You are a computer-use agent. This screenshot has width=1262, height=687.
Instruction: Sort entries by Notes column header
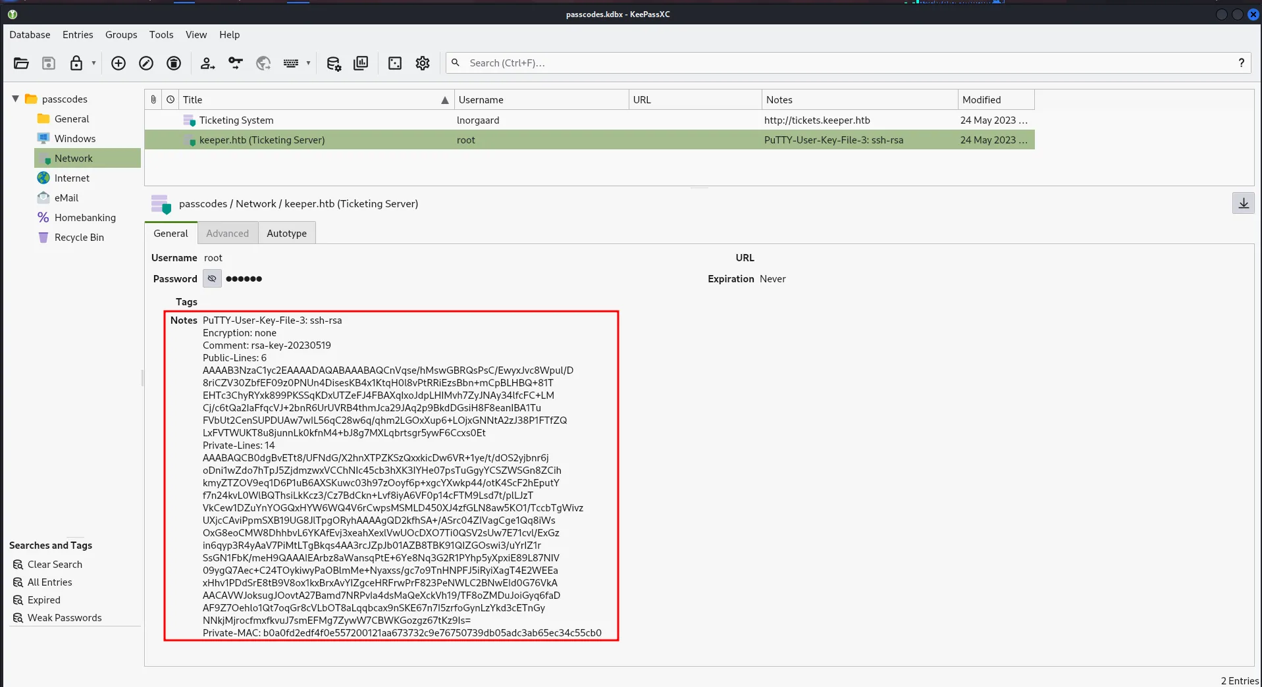[x=860, y=99]
